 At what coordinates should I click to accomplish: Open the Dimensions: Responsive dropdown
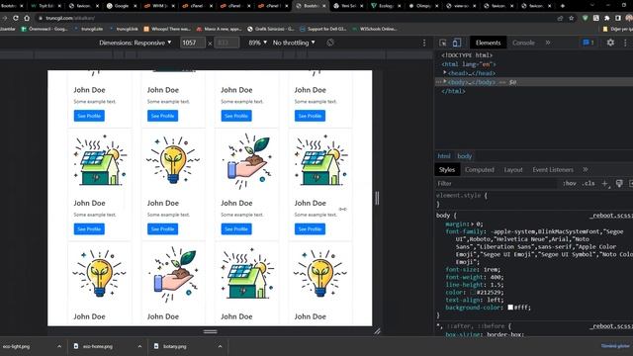point(136,43)
